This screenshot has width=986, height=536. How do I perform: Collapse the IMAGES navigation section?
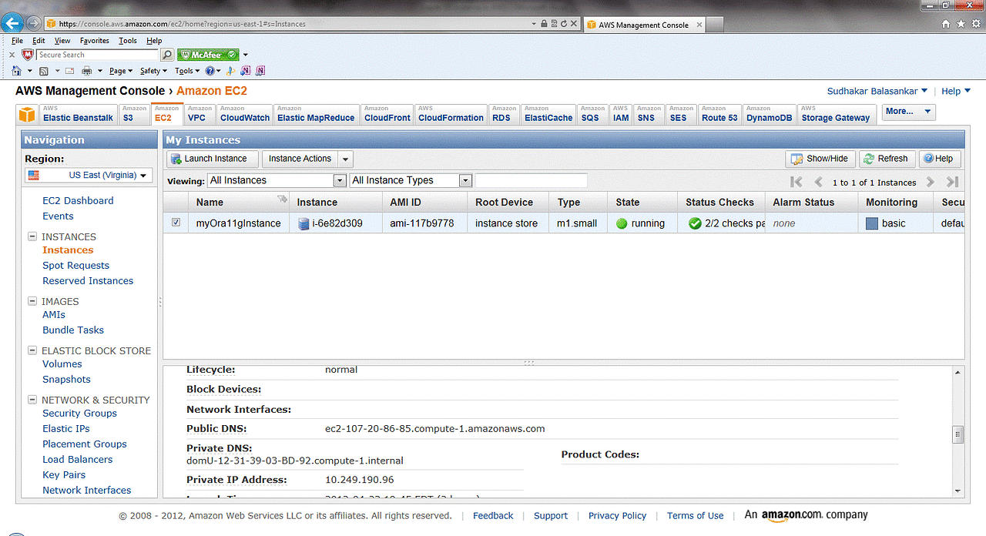33,301
